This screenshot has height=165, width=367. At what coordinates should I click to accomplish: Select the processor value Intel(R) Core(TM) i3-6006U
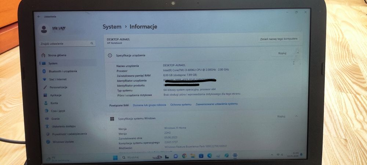click(196, 70)
